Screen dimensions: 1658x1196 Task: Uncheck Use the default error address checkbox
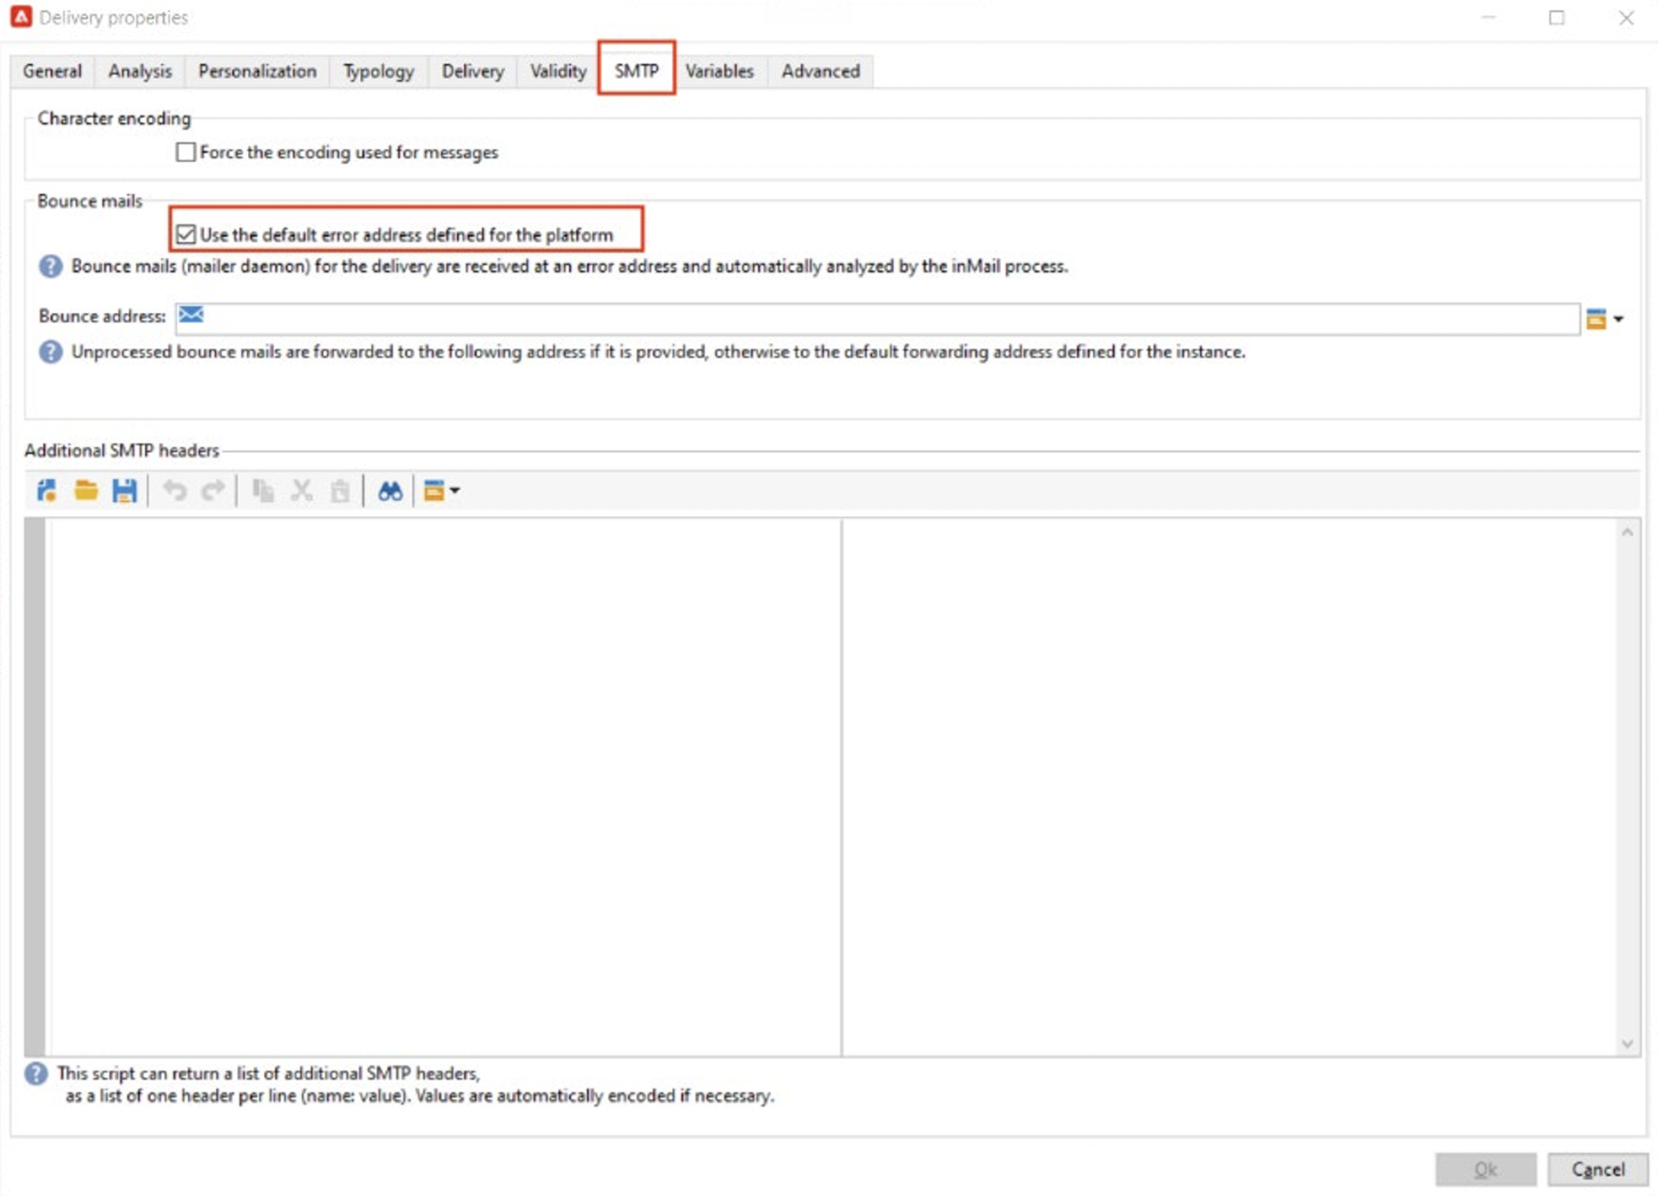click(186, 234)
